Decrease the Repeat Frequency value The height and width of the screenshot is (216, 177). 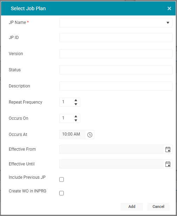pos(76,104)
